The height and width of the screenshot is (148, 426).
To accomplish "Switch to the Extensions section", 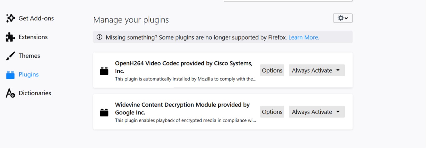I will click(33, 37).
